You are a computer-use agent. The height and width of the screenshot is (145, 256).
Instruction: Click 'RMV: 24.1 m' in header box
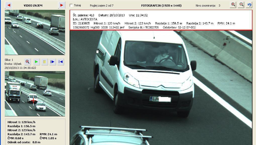click(x=226, y=23)
